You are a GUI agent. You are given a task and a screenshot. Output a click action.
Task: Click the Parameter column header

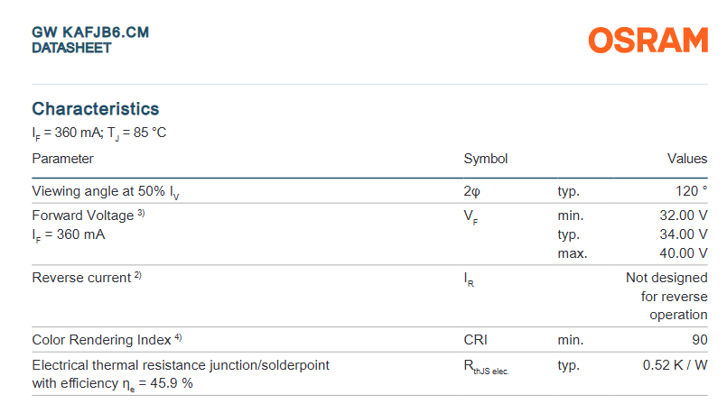pyautogui.click(x=63, y=159)
